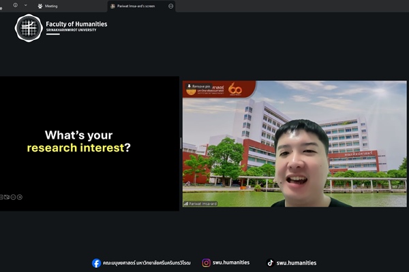Click the minus icon on screen tab

coord(170,5)
